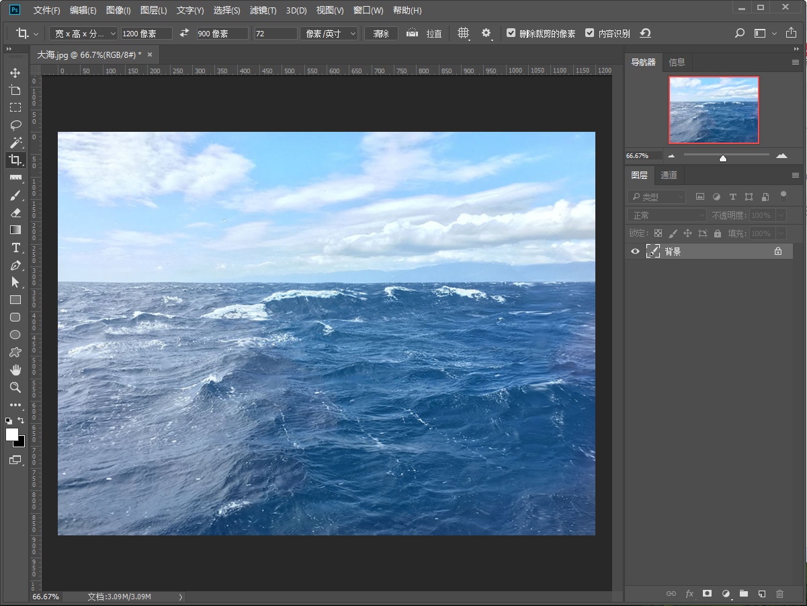Select the Zoom tool
Image resolution: width=807 pixels, height=606 pixels.
15,387
